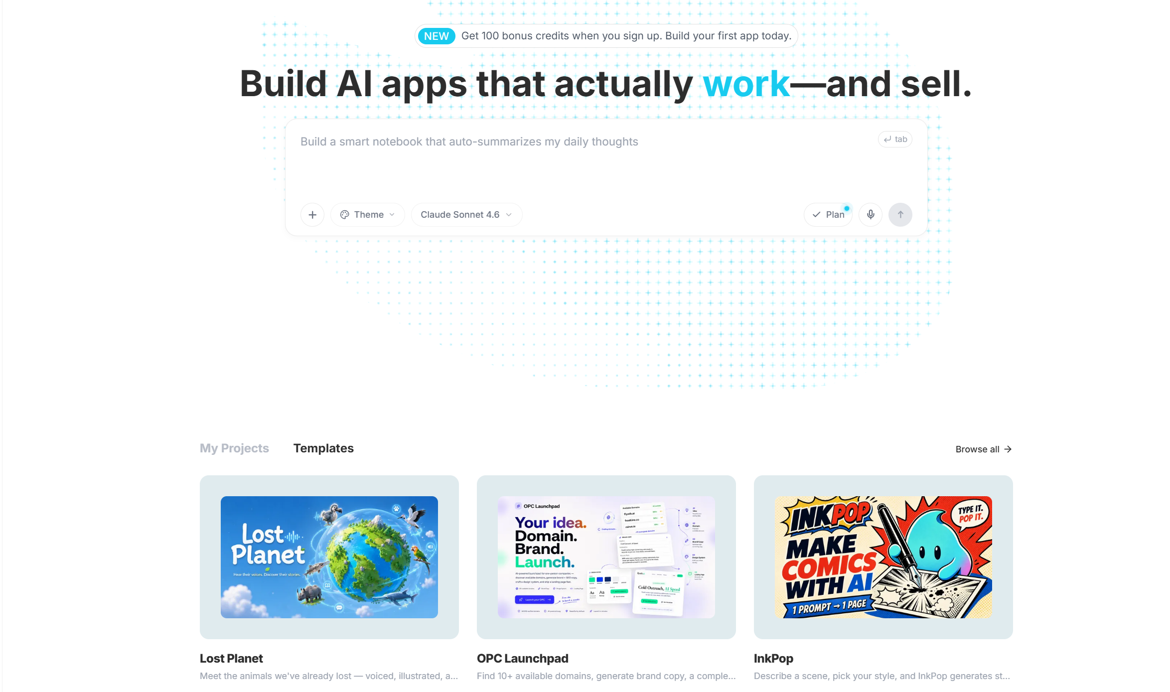The height and width of the screenshot is (692, 1170).
Task: Click the OPC Launchpad title text
Action: pos(523,659)
